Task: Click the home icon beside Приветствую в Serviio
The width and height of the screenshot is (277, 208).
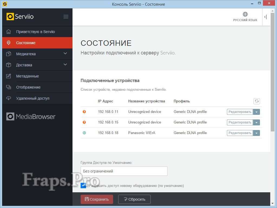Action: tap(8, 32)
